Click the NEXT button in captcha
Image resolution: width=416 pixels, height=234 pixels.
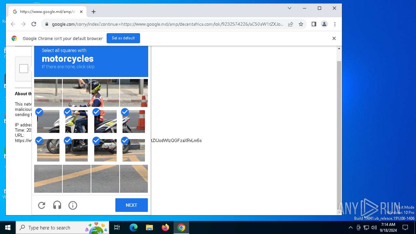click(x=132, y=205)
